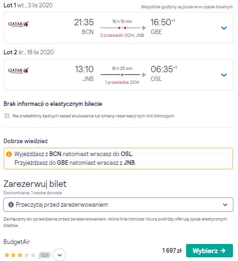The height and width of the screenshot is (261, 238).
Task: Click Qatar Airways logo in Lot 1
Action: pyautogui.click(x=19, y=24)
